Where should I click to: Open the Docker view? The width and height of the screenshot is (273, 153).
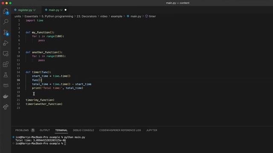point(6,96)
